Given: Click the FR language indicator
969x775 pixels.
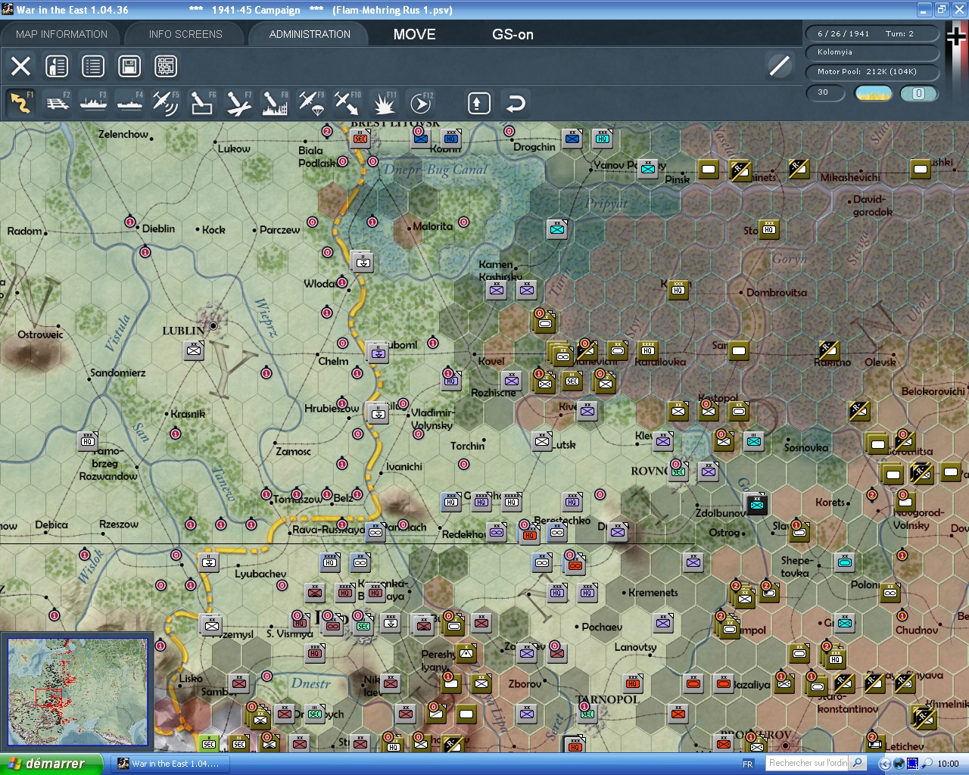Looking at the screenshot, I should click(748, 764).
